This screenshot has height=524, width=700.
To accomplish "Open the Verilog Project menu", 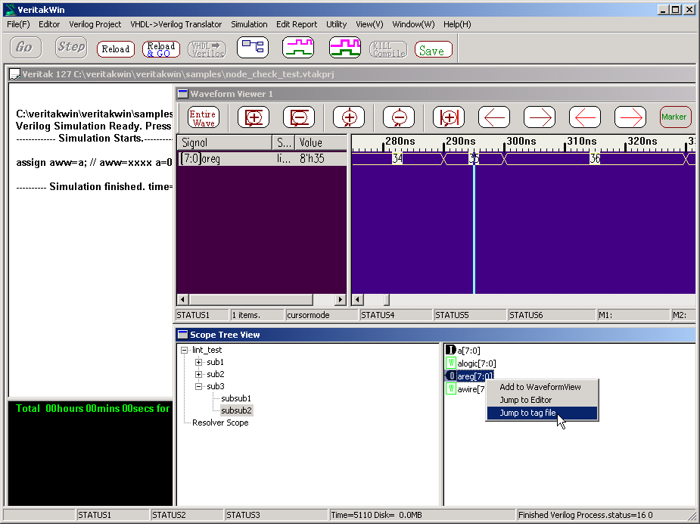I will [95, 24].
